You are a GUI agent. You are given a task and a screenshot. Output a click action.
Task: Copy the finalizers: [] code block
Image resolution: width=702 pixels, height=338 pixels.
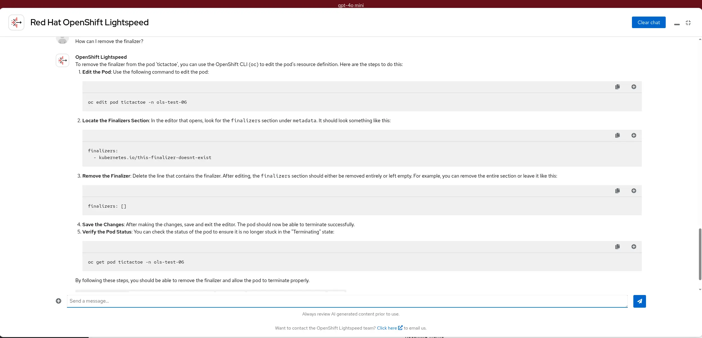[617, 191]
